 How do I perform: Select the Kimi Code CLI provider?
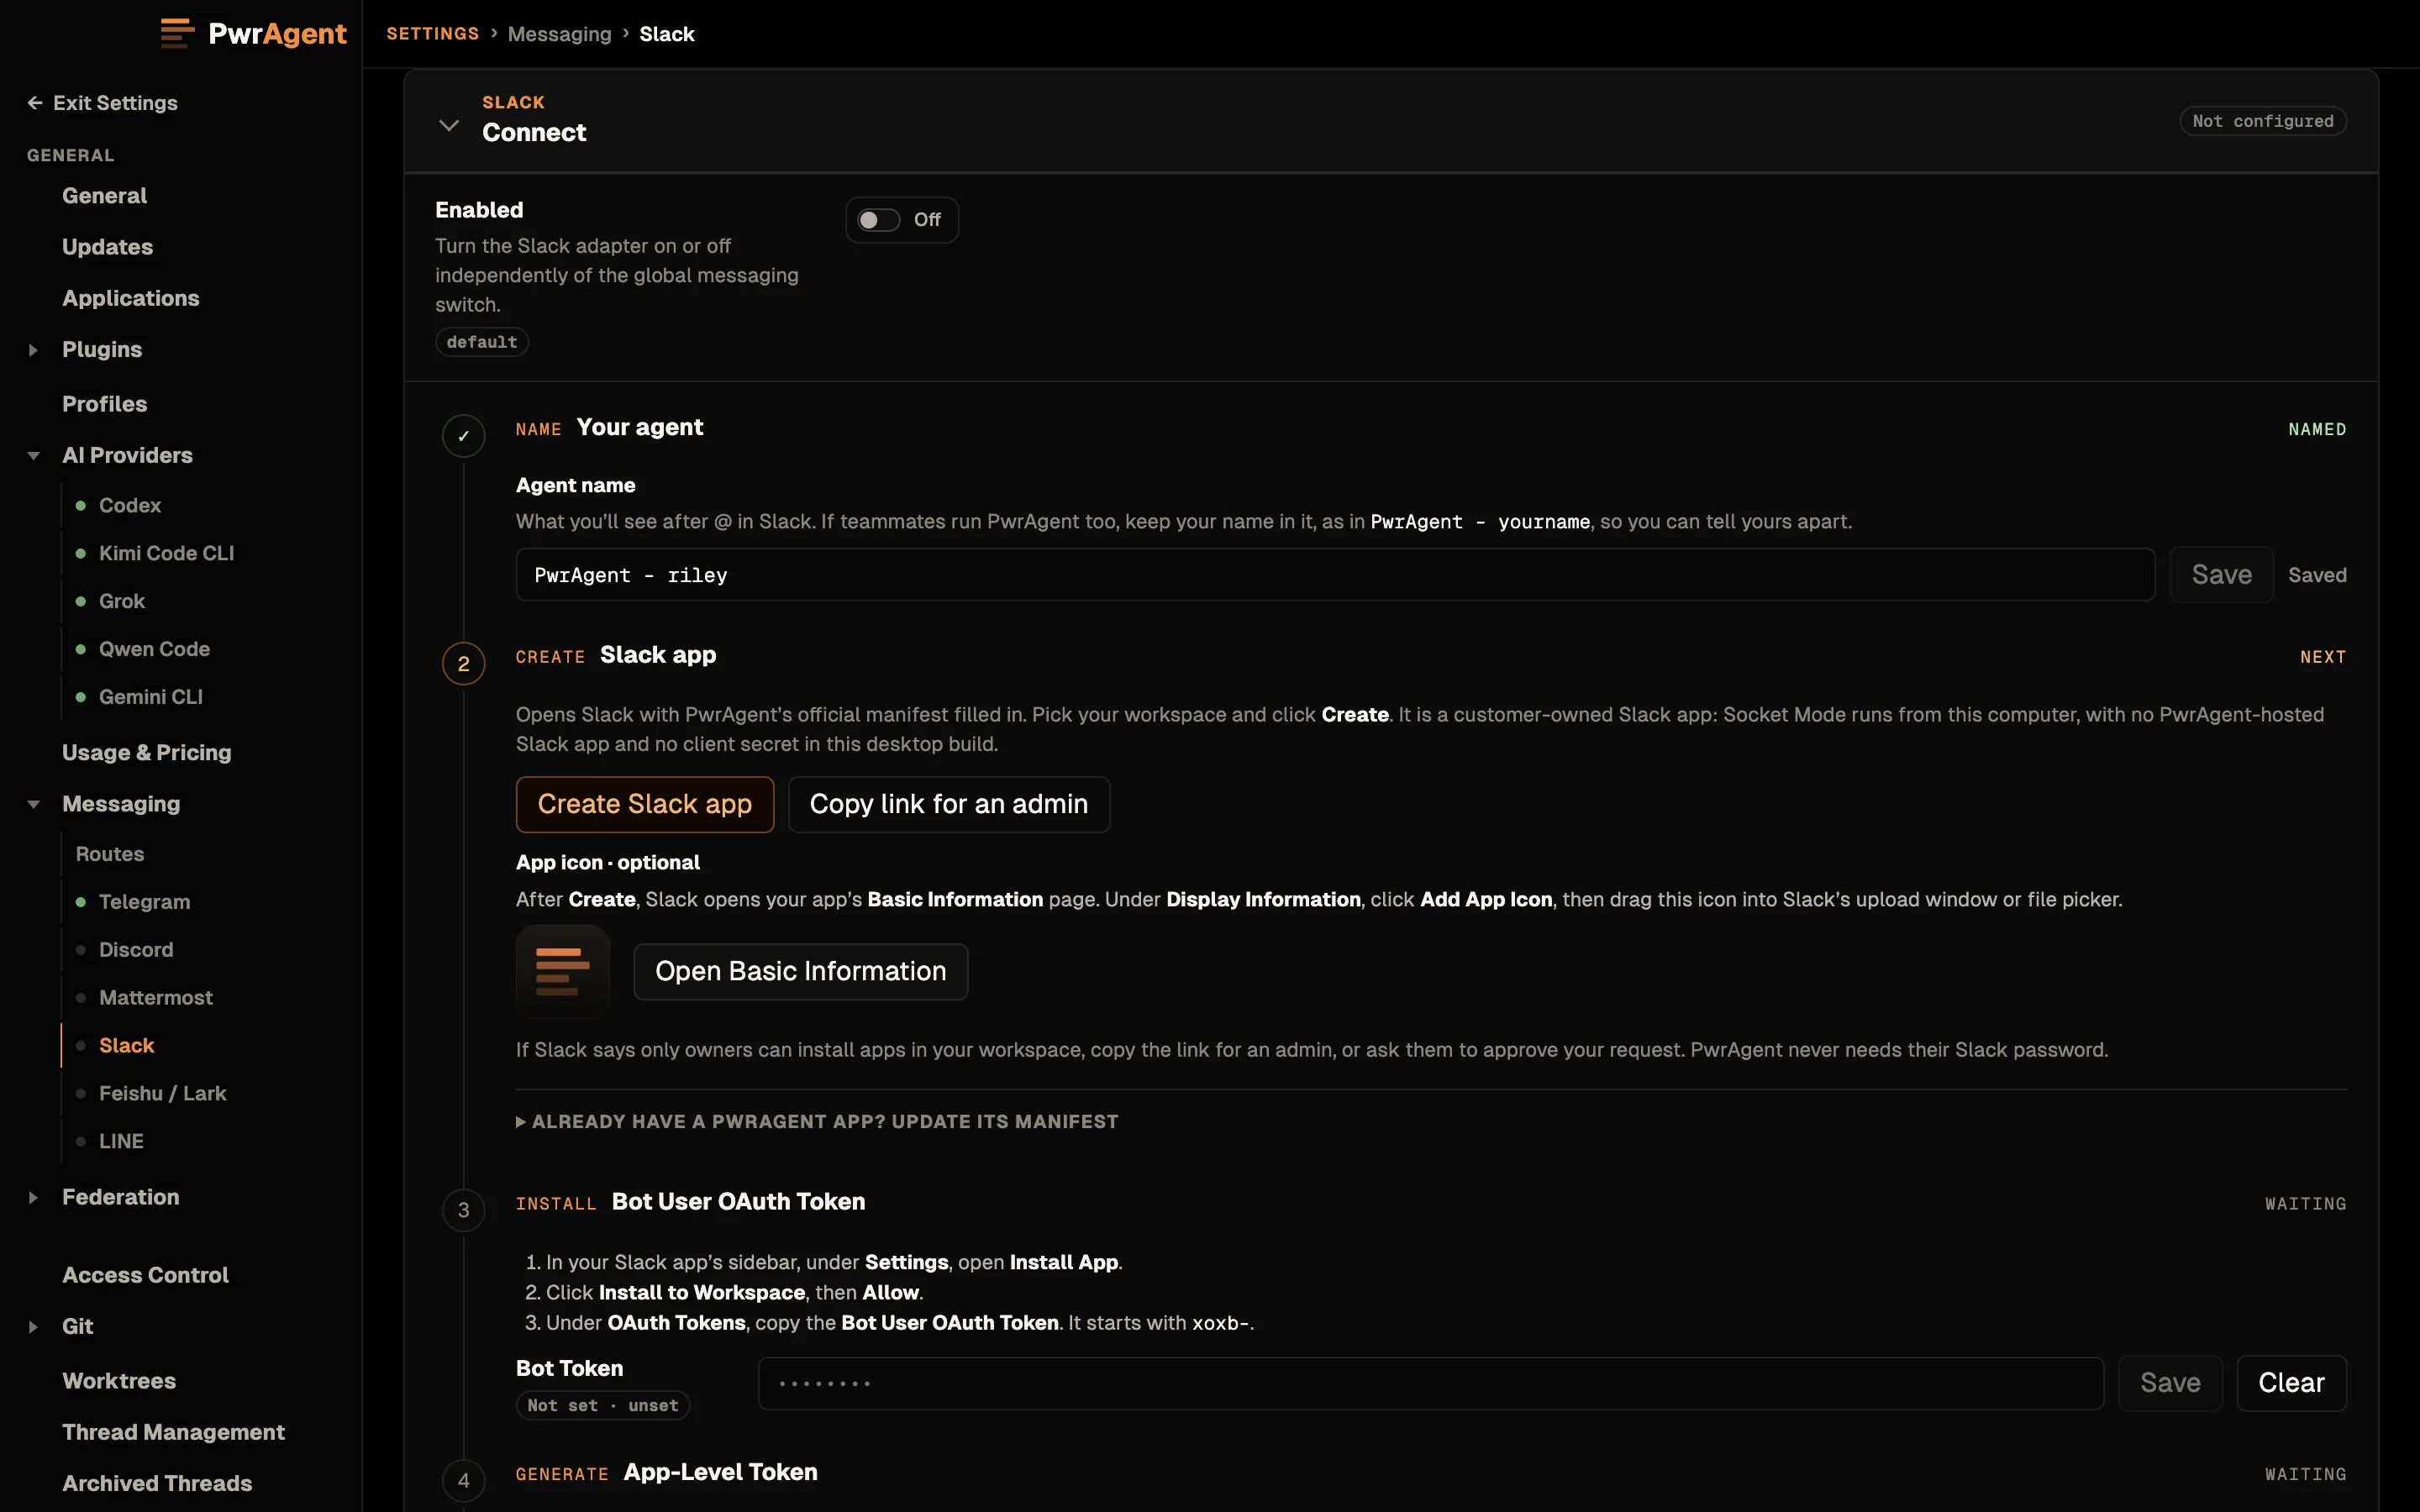click(x=166, y=553)
